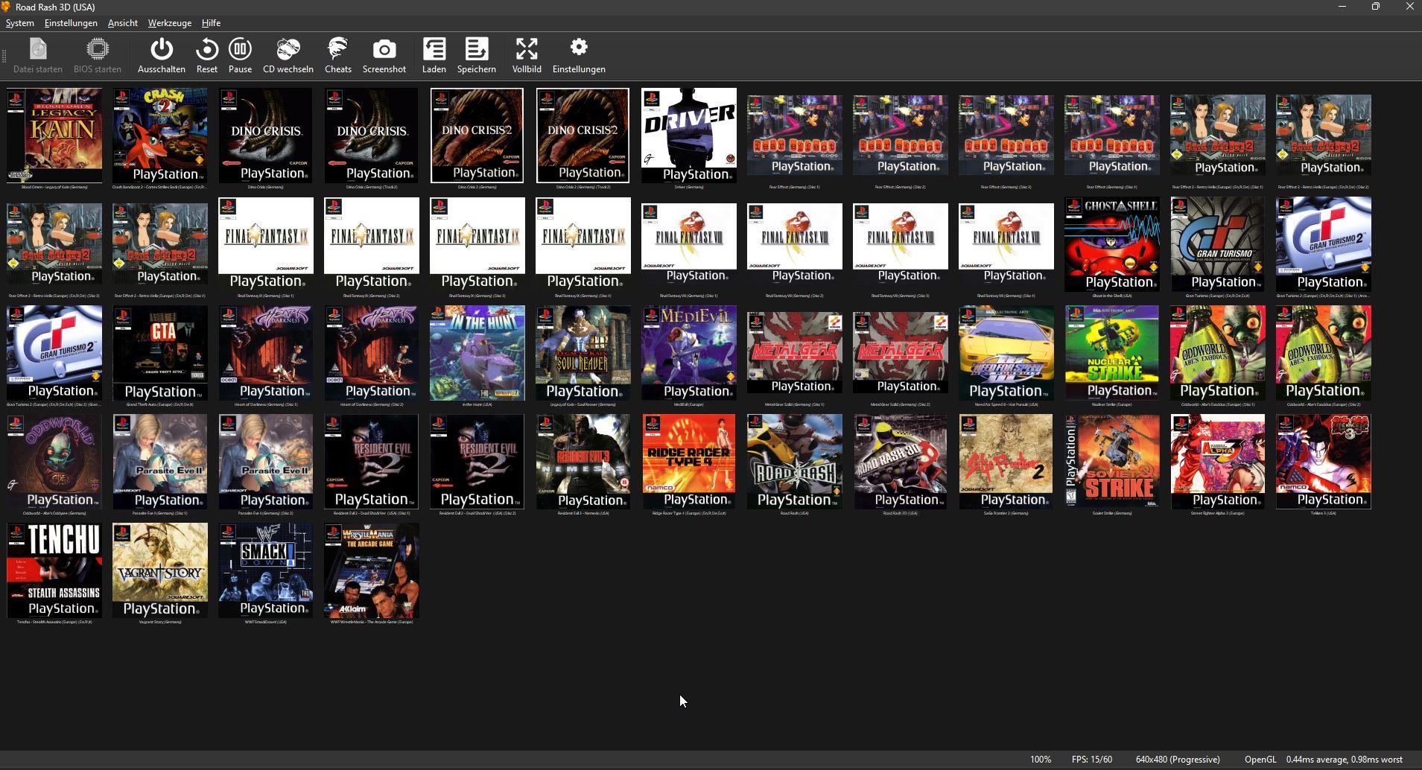Select the Ridge Racer Type 4 cover

(x=689, y=462)
